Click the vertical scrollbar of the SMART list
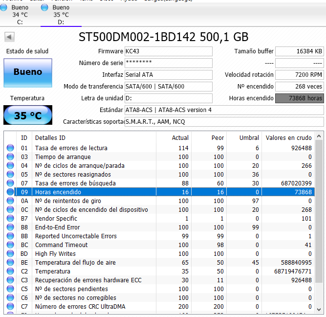326x317 pixels. point(320,220)
